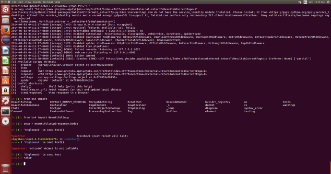This screenshot has height=174, width=331.
Task: Click "StopParsing" completion entry
Action: click(136, 108)
